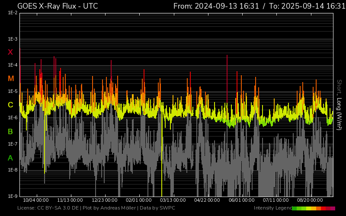Click the 08/20 00:00 time axis marker
346x216 pixels.
coord(310,200)
